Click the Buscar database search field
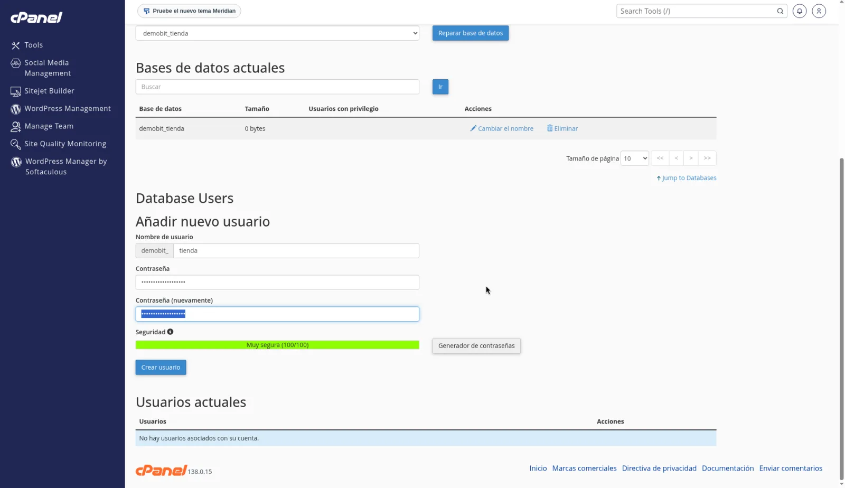The width and height of the screenshot is (845, 488). pyautogui.click(x=277, y=87)
